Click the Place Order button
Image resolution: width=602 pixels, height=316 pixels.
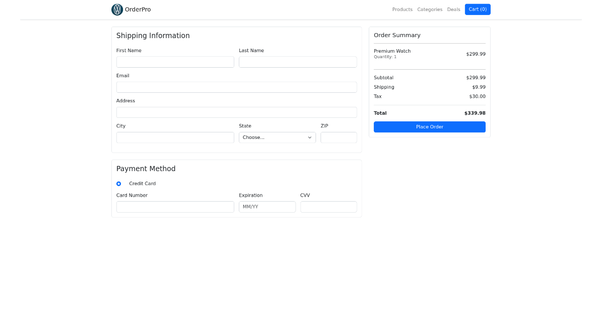pos(429,127)
